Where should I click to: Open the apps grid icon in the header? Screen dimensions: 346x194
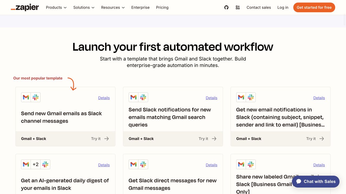click(238, 8)
